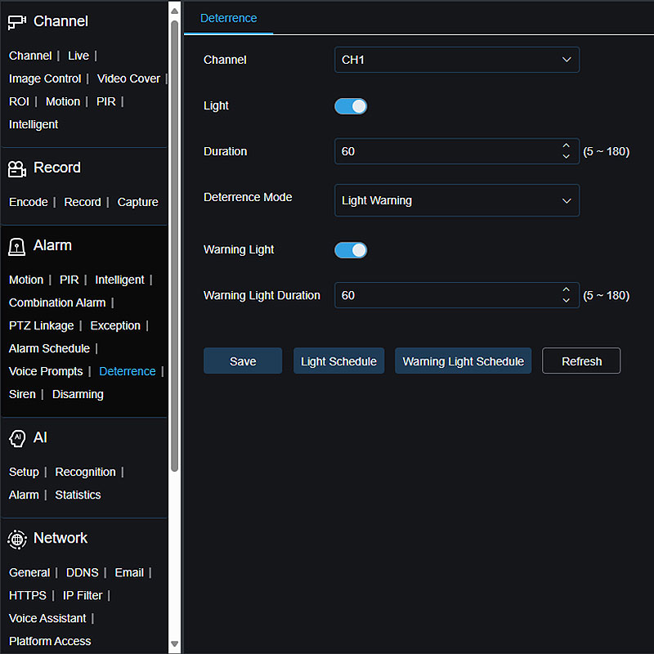Select the Deterrence tab
Viewport: 654px width, 654px height.
tap(228, 18)
